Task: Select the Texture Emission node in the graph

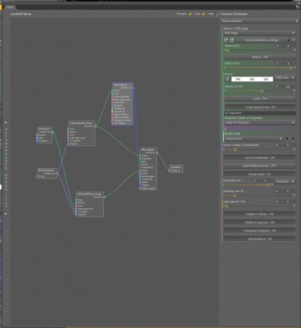Action: [123, 104]
